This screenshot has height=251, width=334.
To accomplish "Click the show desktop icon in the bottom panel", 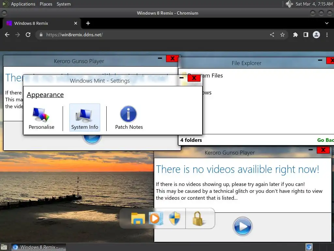I will click(4, 247).
